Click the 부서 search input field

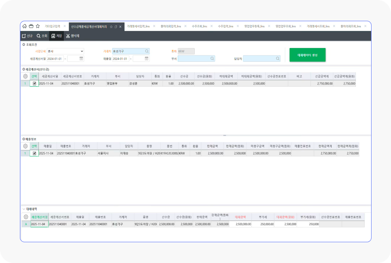click(x=193, y=59)
